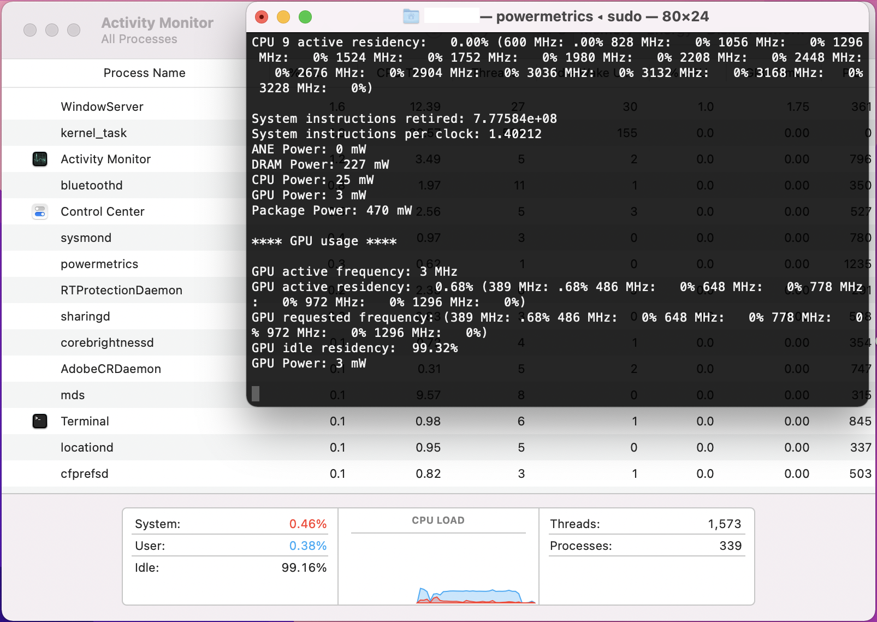Click the Control Center process icon
Image resolution: width=877 pixels, height=622 pixels.
(x=40, y=211)
